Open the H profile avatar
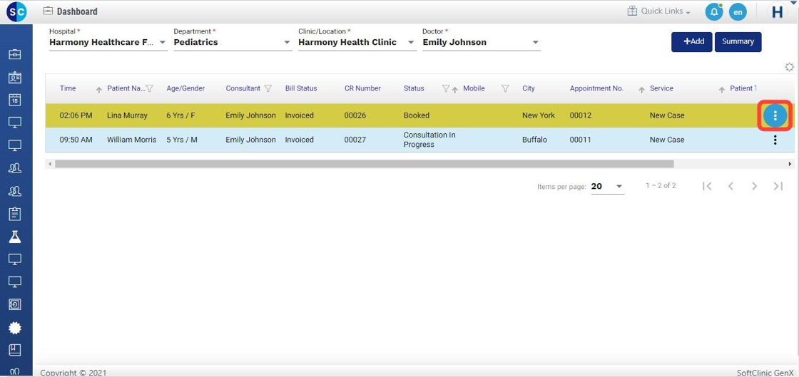The width and height of the screenshot is (799, 377). pos(777,11)
